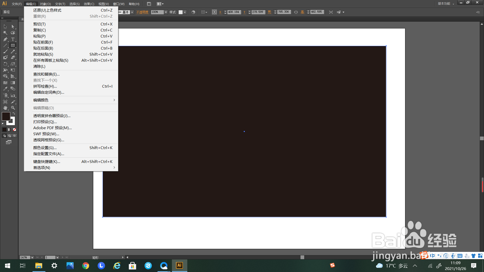Select the Pen tool
The width and height of the screenshot is (484, 272).
coord(5,39)
